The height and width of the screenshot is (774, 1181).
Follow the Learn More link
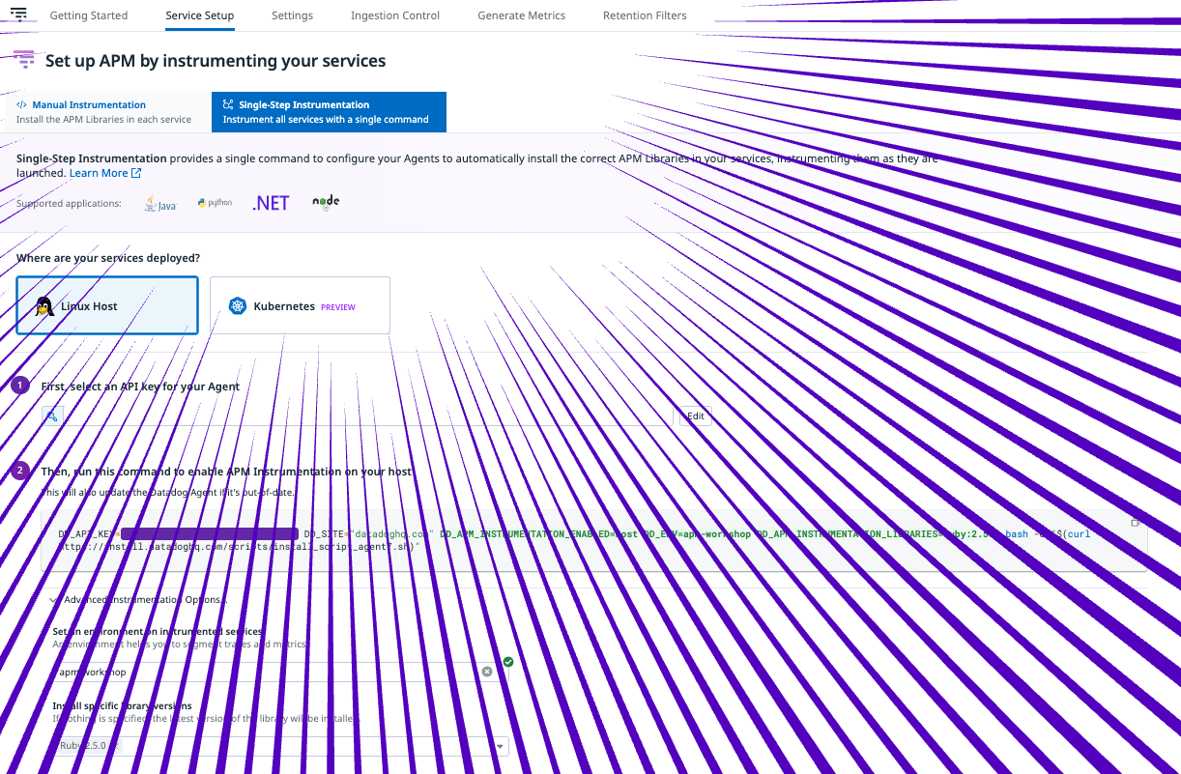point(105,173)
